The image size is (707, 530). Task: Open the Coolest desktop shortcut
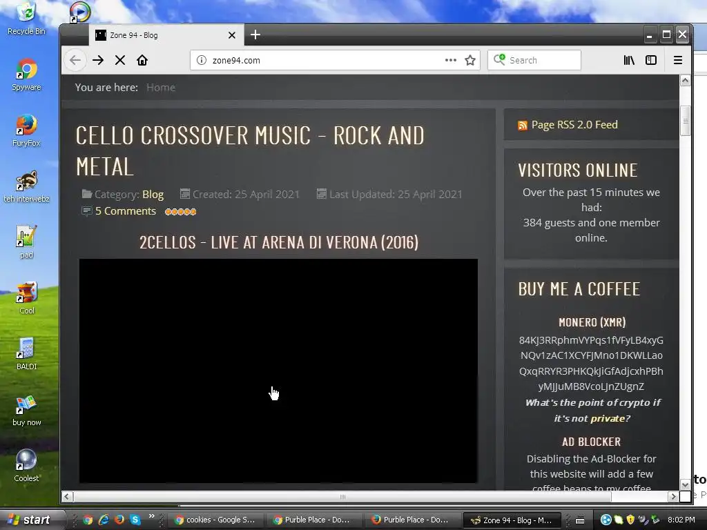click(27, 466)
